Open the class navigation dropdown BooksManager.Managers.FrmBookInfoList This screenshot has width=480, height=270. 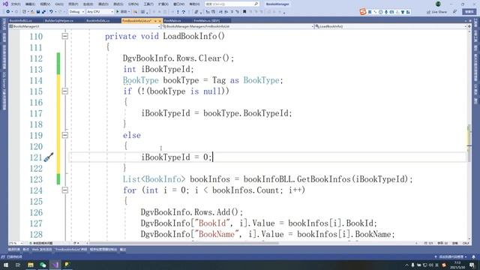pos(238,26)
